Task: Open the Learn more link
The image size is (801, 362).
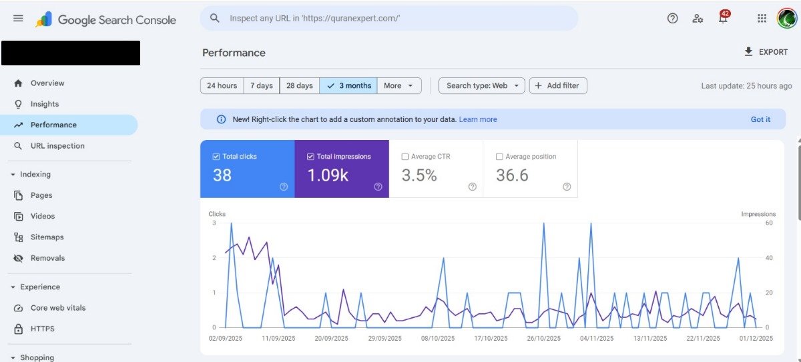Action: [478, 119]
